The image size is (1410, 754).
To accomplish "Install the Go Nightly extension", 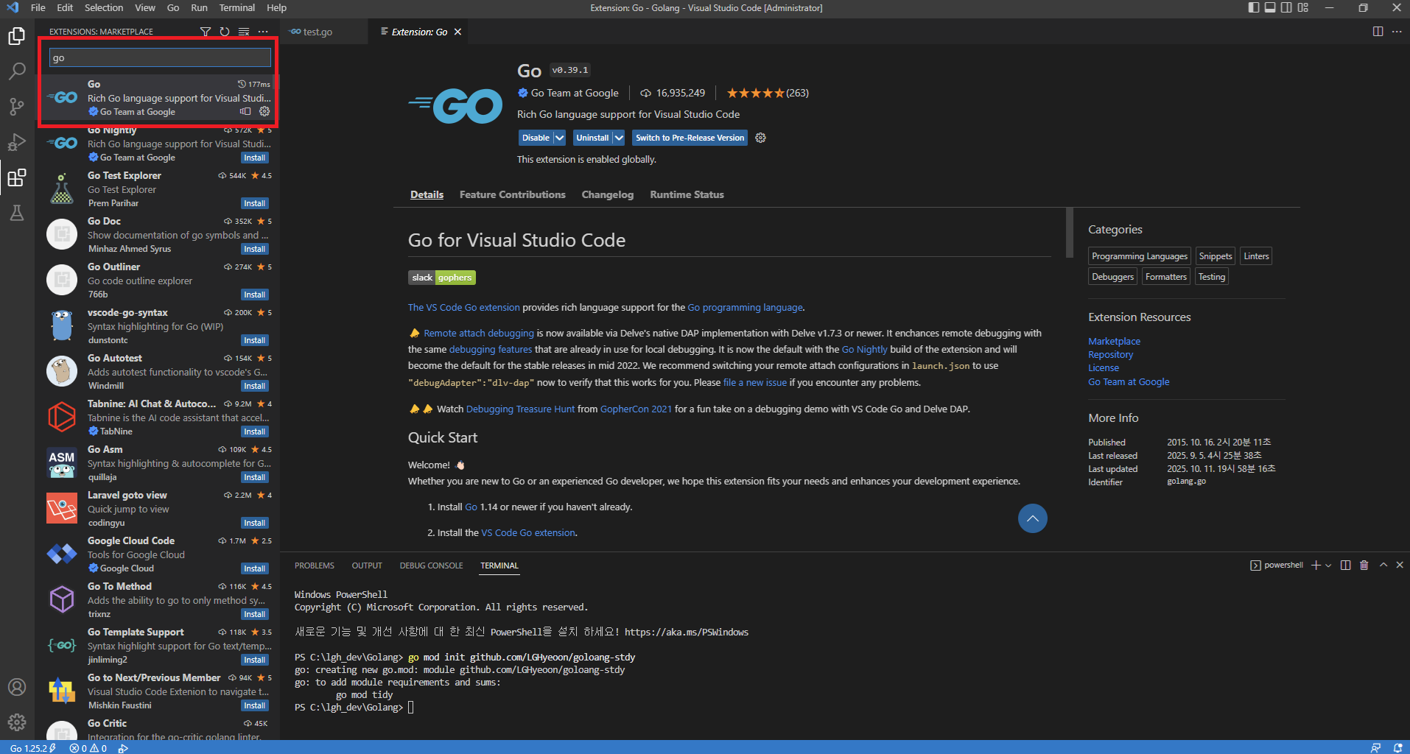I will coord(255,158).
